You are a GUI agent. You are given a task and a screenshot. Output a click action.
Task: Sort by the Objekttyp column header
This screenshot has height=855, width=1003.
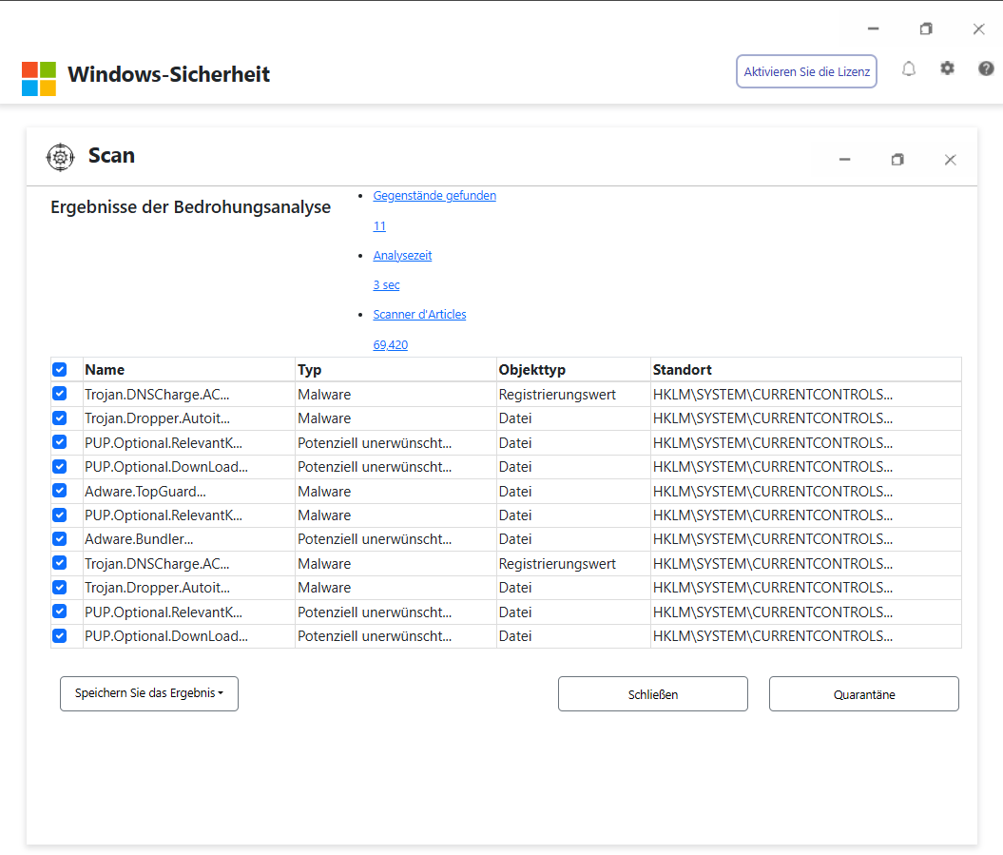531,370
